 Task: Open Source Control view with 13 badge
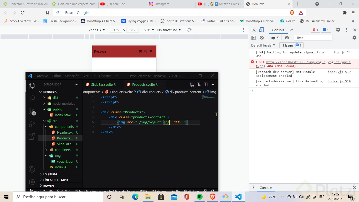click(x=32, y=112)
